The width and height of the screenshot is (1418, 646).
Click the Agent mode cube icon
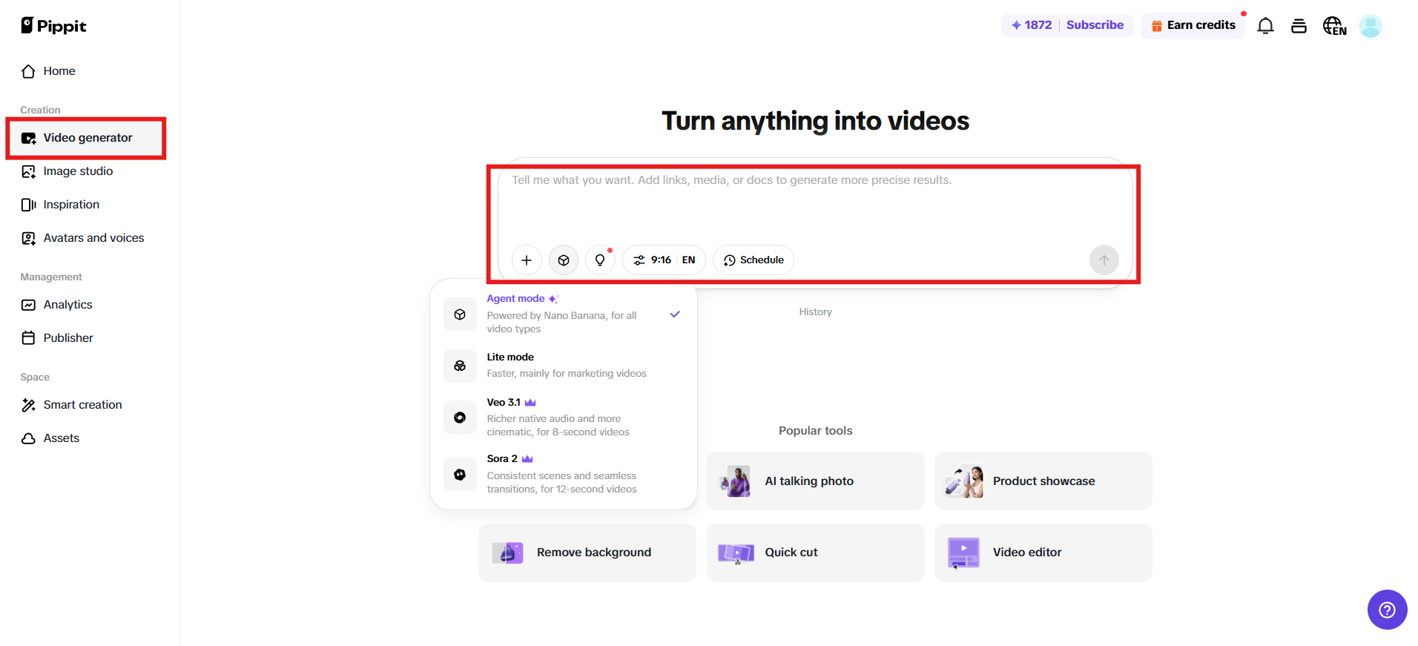click(460, 314)
